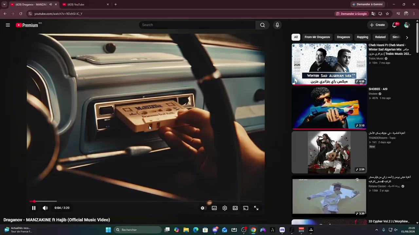Close the second (420) YouTube tab
419x235 pixels.
point(108,5)
